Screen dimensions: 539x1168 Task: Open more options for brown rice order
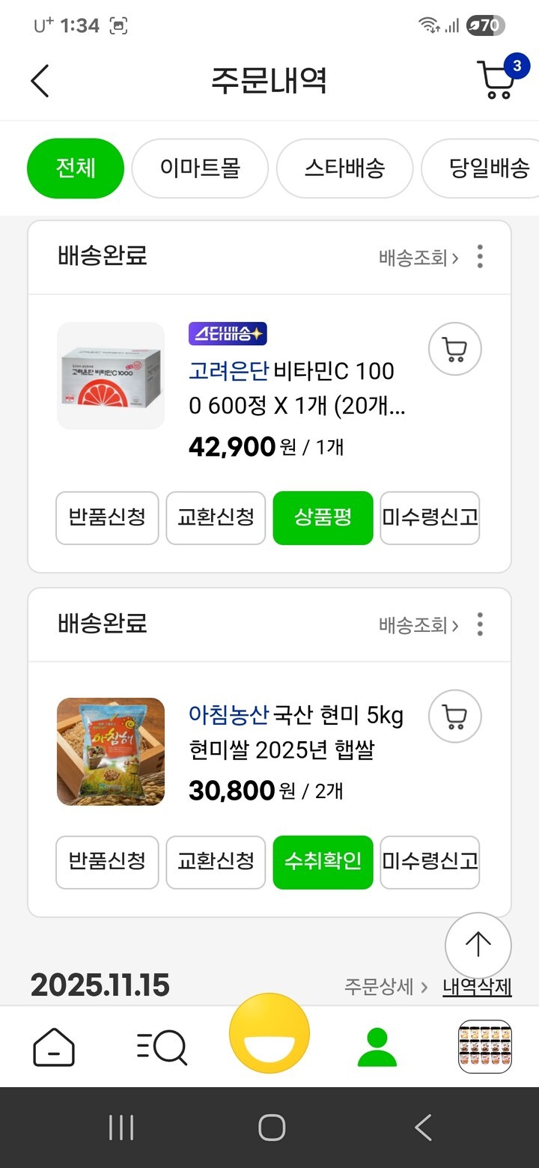[480, 624]
